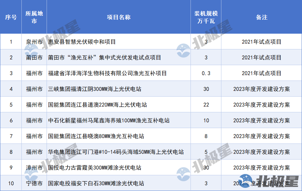Click the 泉州市 city cell
This screenshot has width=302, height=191.
click(x=34, y=42)
